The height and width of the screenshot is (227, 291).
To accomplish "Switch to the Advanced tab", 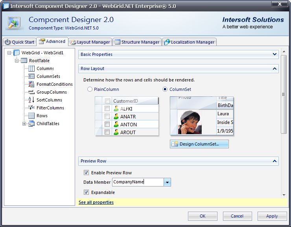I will [52, 41].
